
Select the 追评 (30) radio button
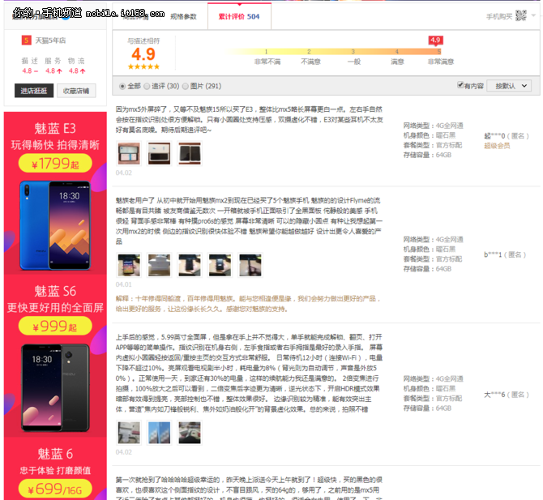pyautogui.click(x=147, y=86)
